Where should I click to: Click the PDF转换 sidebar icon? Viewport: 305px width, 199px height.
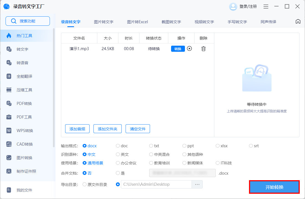pos(9,103)
